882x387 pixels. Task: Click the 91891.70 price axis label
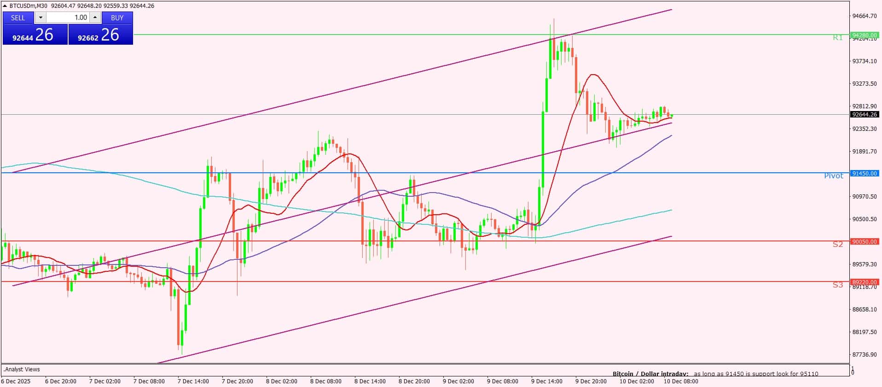tap(865, 151)
